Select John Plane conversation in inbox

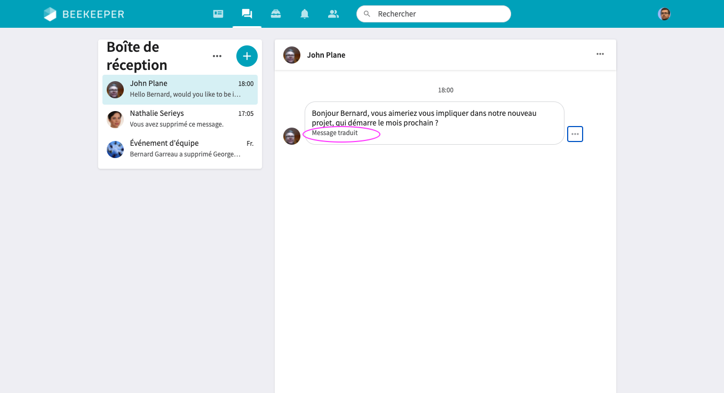(x=180, y=89)
